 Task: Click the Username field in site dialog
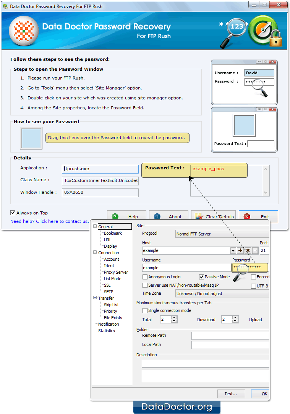pos(186,268)
